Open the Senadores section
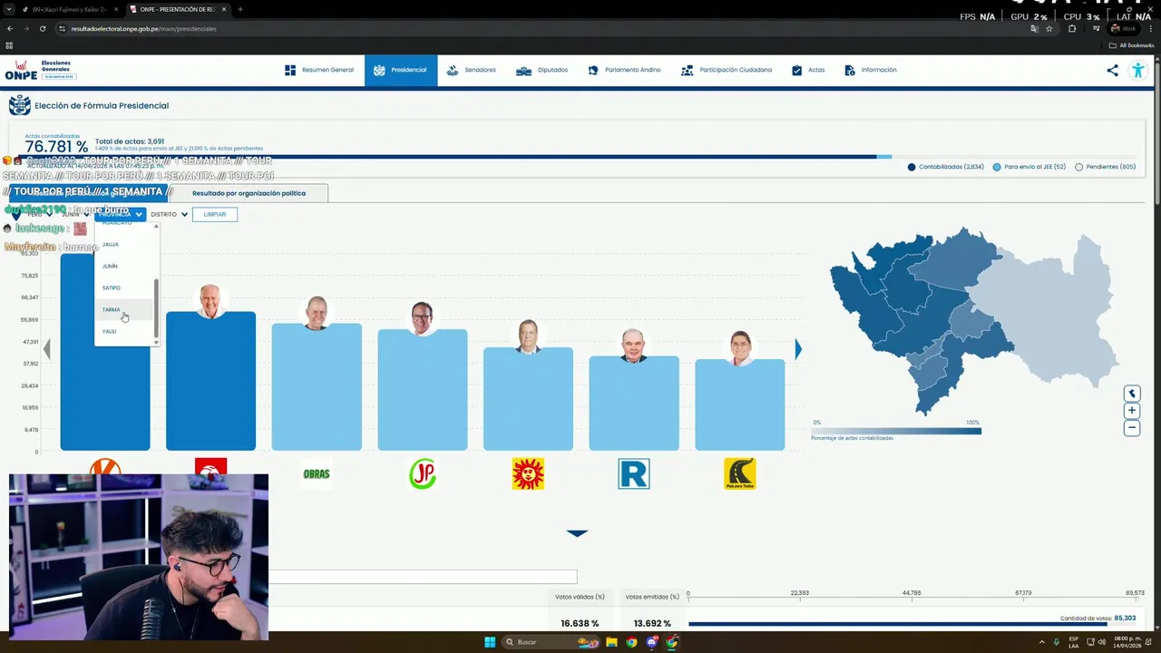 pyautogui.click(x=472, y=70)
